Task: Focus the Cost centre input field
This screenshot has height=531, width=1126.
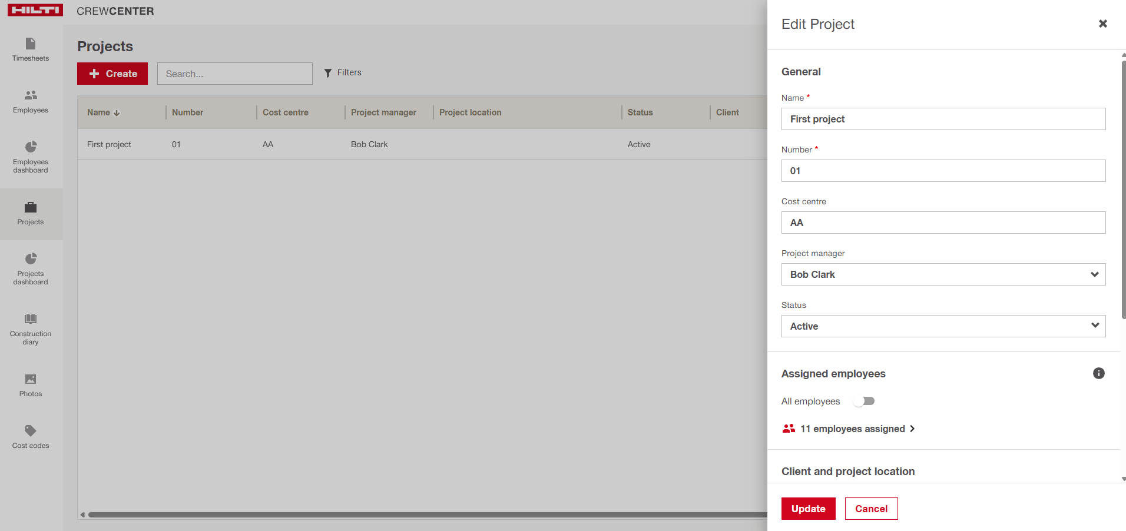Action: (x=943, y=223)
